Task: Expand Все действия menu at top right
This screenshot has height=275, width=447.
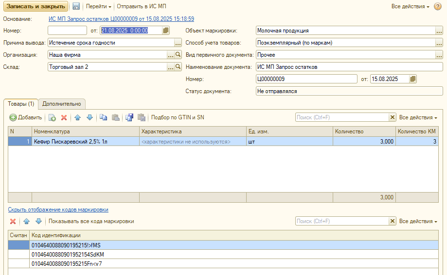Action: pos(410,7)
